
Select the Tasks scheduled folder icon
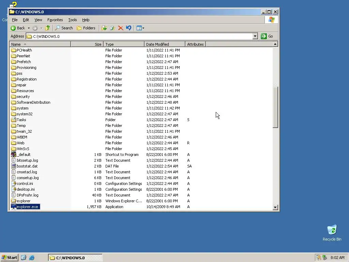tap(14, 120)
